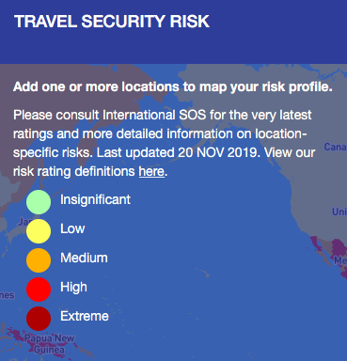Click the partially visible United States label
This screenshot has height=361, width=347.
339,212
